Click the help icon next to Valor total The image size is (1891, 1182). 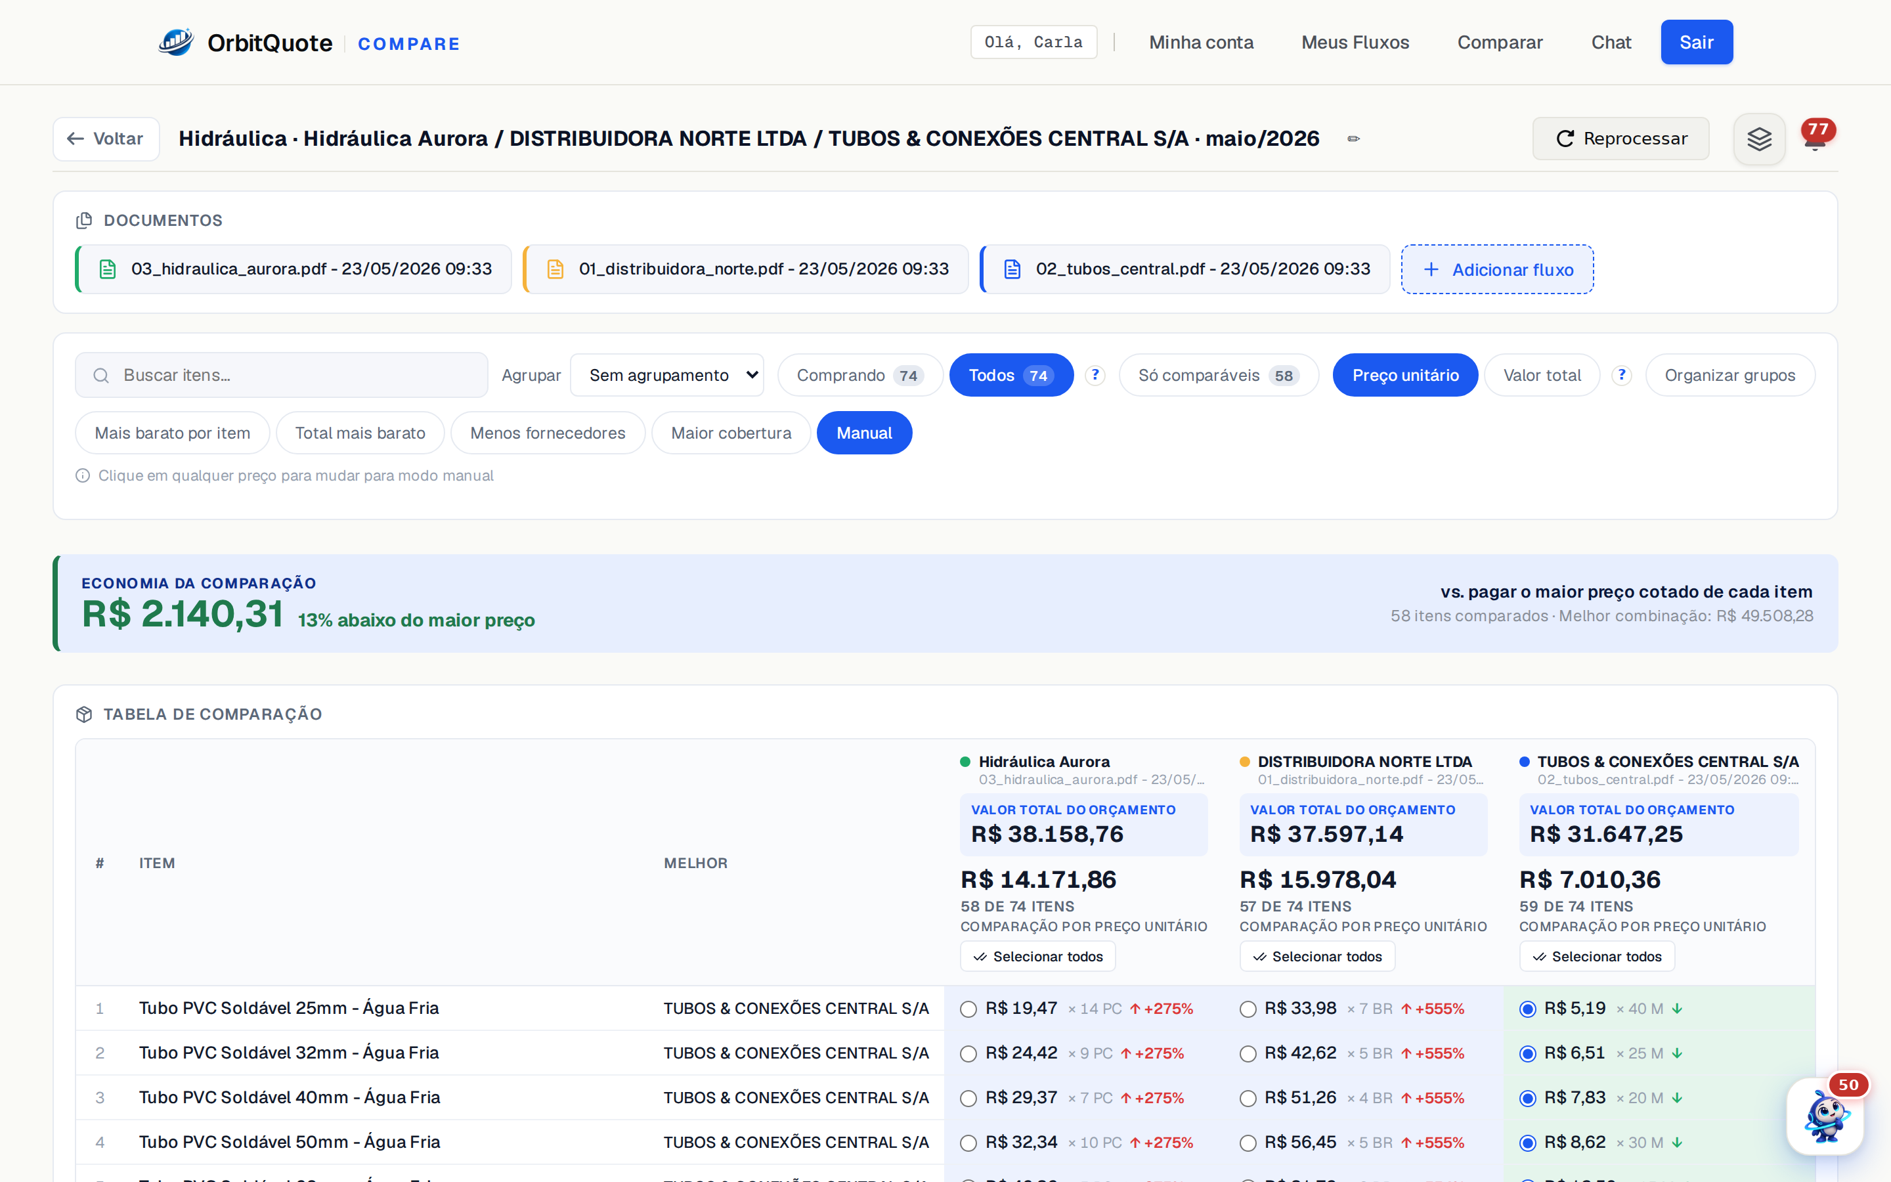pos(1621,375)
